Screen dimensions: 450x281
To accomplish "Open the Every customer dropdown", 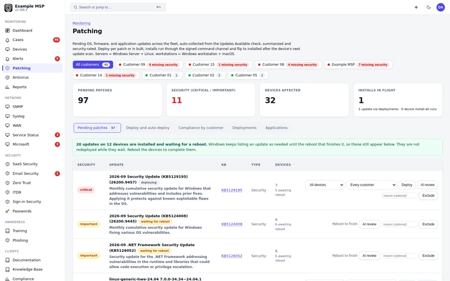I will coord(371,185).
